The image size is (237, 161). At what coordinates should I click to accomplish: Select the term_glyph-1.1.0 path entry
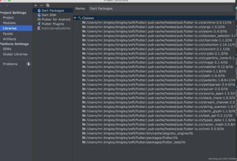point(161,111)
